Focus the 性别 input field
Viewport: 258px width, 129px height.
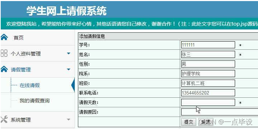click(x=208, y=64)
